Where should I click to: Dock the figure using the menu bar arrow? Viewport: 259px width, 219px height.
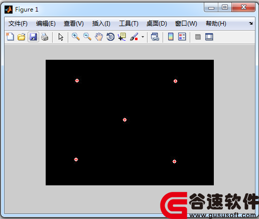point(250,23)
